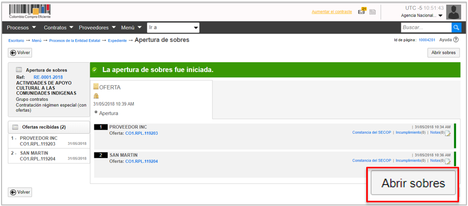Go to Menú breadcrumb link

pyautogui.click(x=36, y=40)
